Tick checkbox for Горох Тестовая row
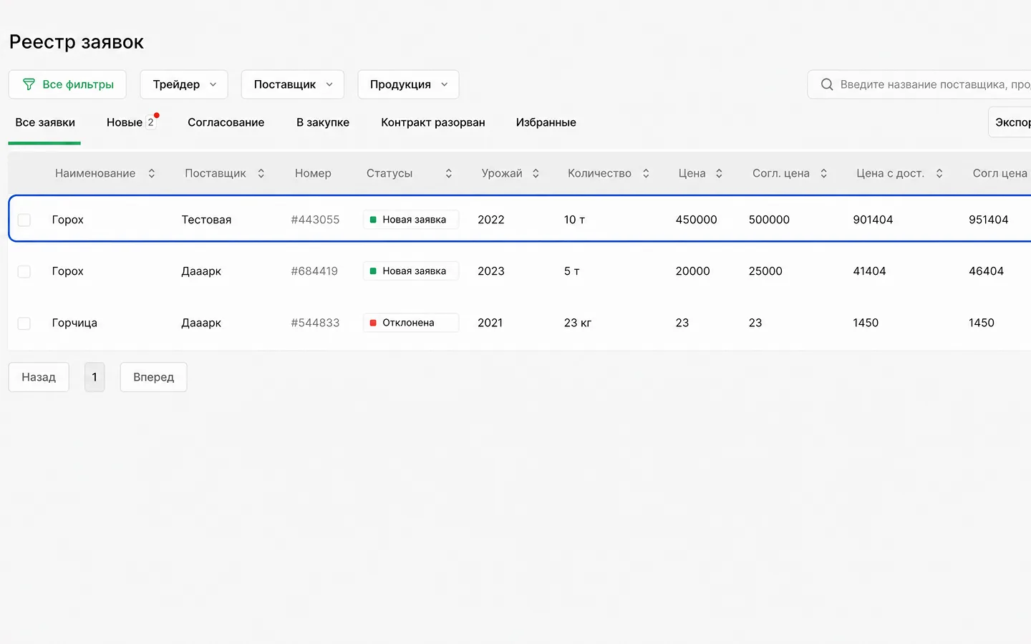Image resolution: width=1031 pixels, height=644 pixels. (24, 220)
